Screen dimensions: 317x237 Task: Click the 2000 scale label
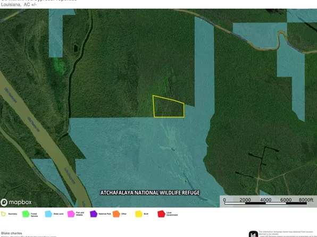(245, 200)
